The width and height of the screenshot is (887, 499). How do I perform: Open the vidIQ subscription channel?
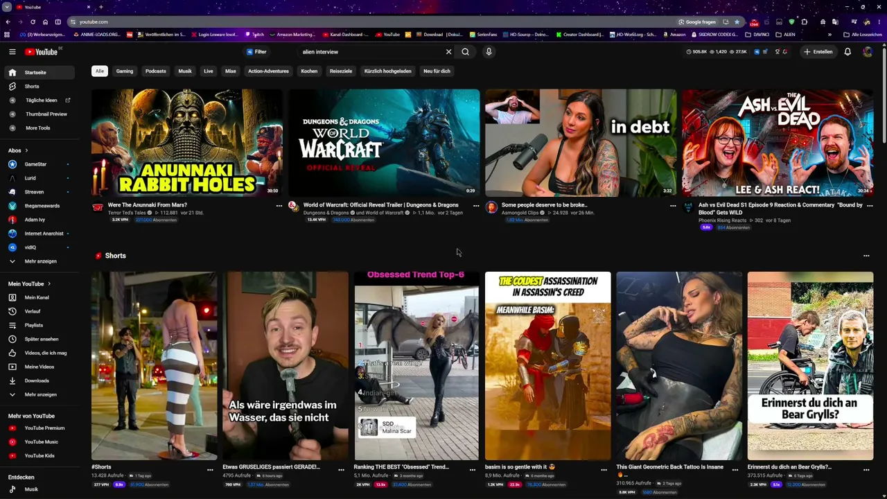click(39, 247)
